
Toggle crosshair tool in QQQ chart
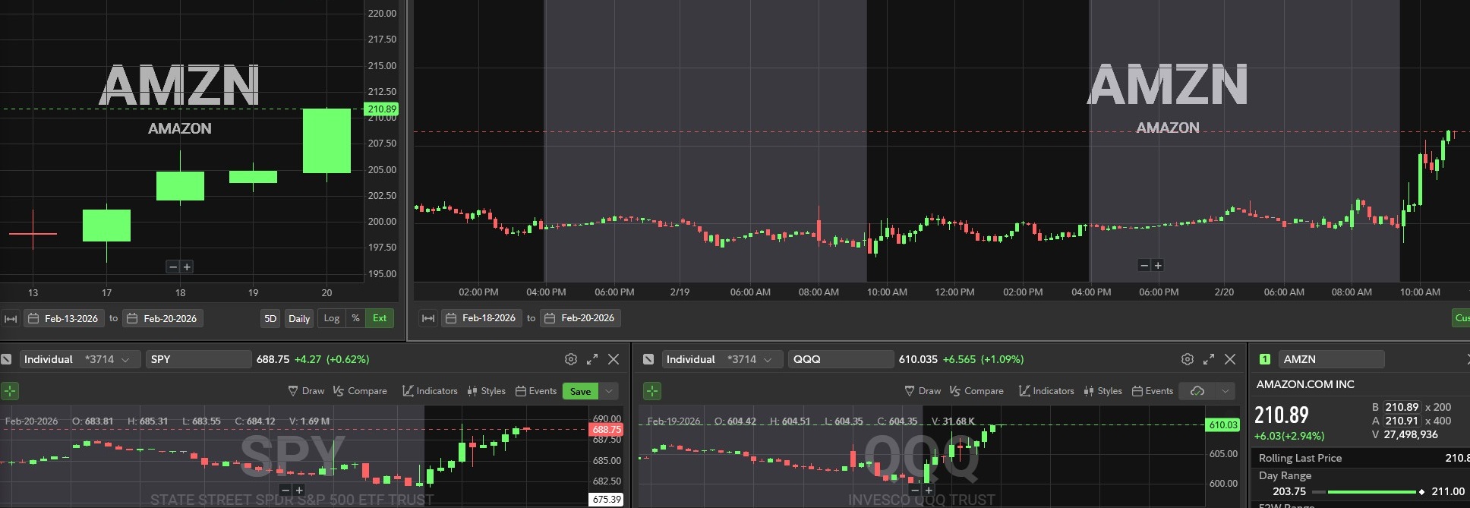click(652, 391)
